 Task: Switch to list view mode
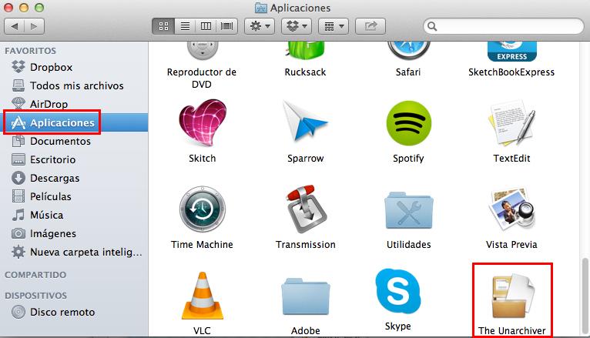point(185,26)
